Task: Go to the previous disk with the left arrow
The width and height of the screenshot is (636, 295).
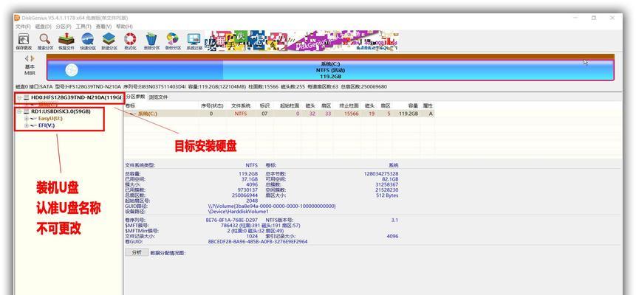Action: tap(27, 59)
